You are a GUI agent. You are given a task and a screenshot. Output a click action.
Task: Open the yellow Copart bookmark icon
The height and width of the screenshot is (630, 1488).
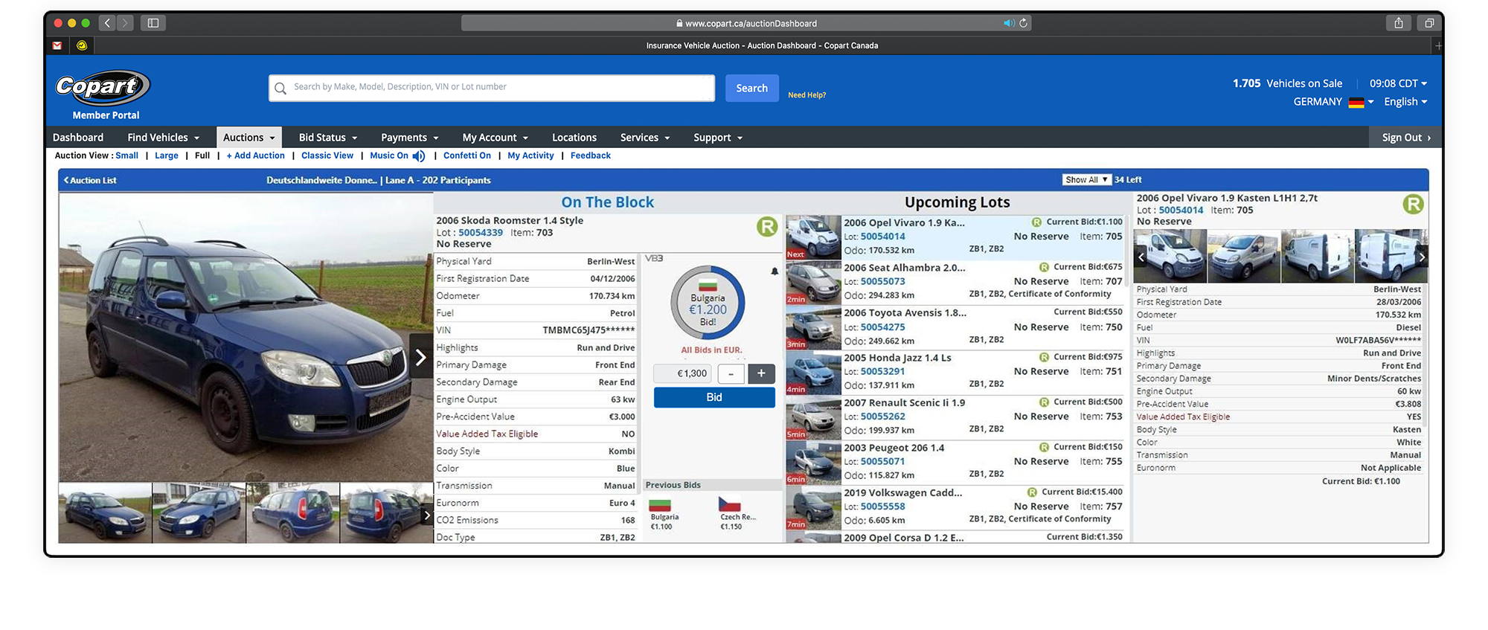pos(82,45)
